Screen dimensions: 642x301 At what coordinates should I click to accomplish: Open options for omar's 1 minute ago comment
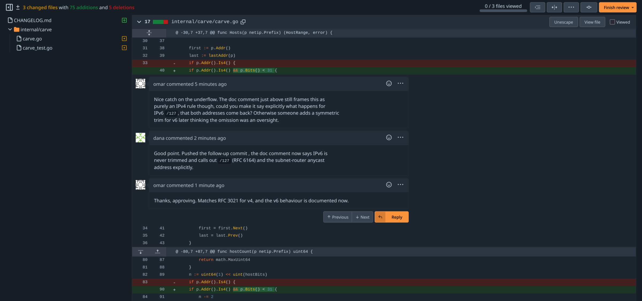400,185
